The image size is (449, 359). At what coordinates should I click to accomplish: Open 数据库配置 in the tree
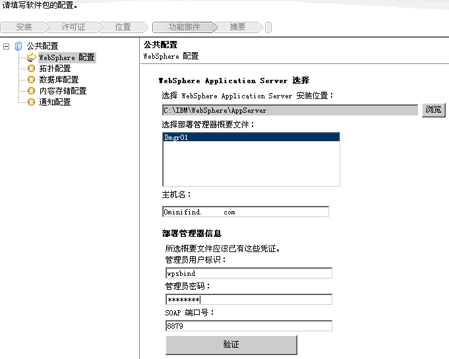pos(59,80)
